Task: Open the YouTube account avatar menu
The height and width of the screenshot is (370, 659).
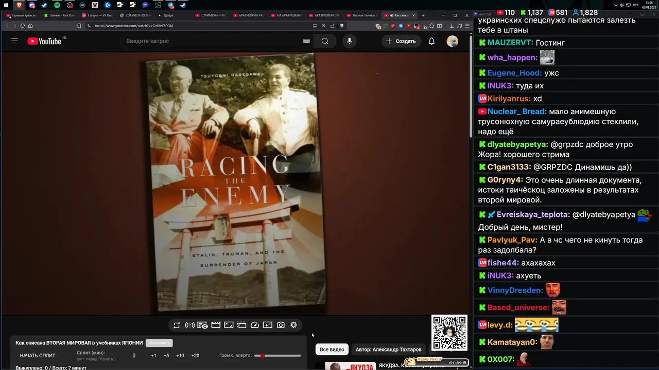Action: pyautogui.click(x=452, y=41)
